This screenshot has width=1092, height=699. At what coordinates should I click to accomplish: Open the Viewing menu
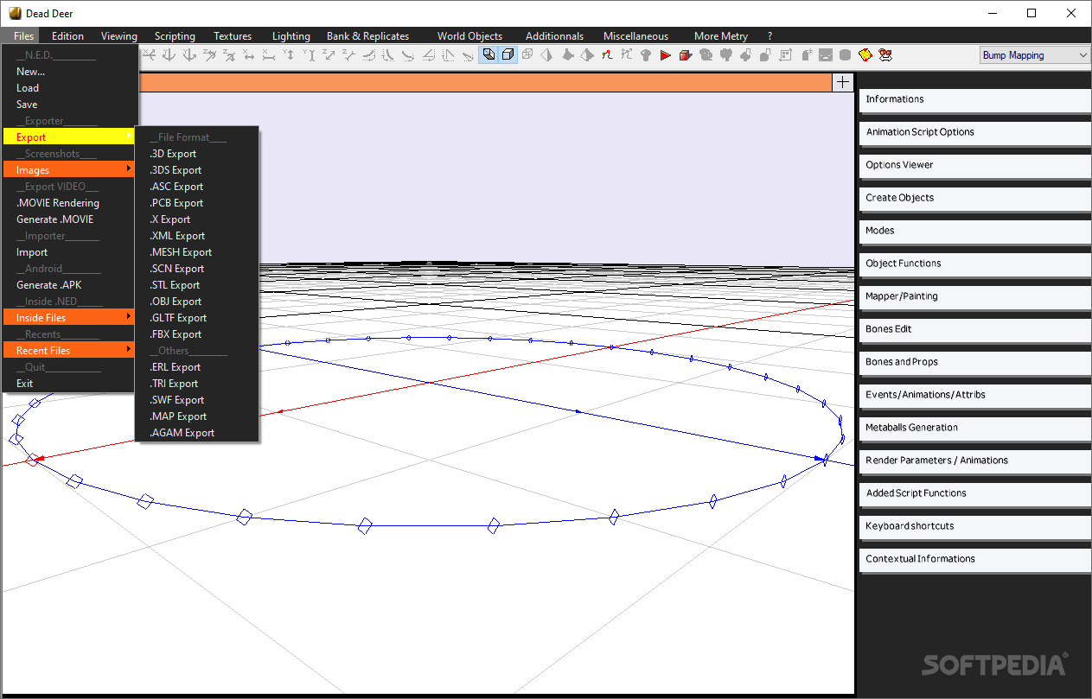[x=118, y=35]
